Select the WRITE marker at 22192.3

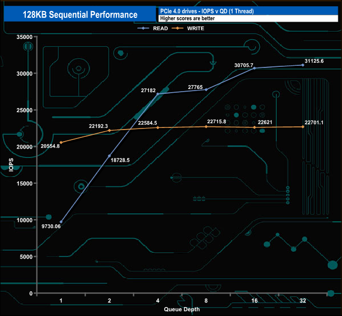pyautogui.click(x=109, y=131)
